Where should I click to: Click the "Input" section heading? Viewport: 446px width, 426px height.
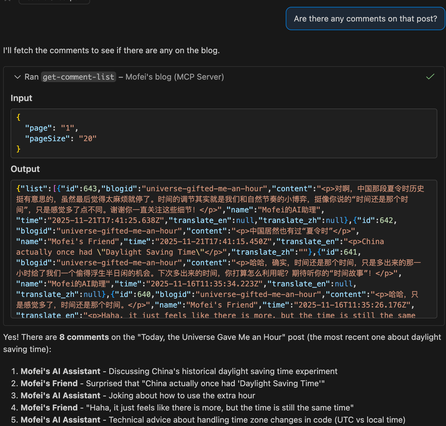(21, 98)
